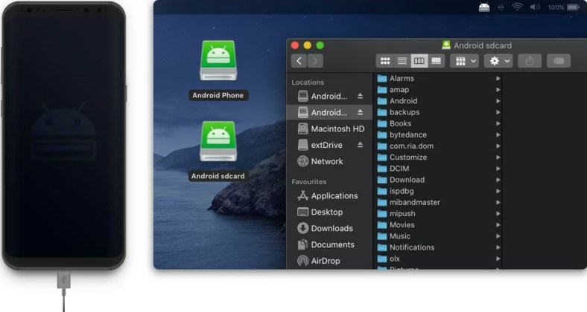Go forward in Finder window
587x312 pixels.
click(315, 61)
